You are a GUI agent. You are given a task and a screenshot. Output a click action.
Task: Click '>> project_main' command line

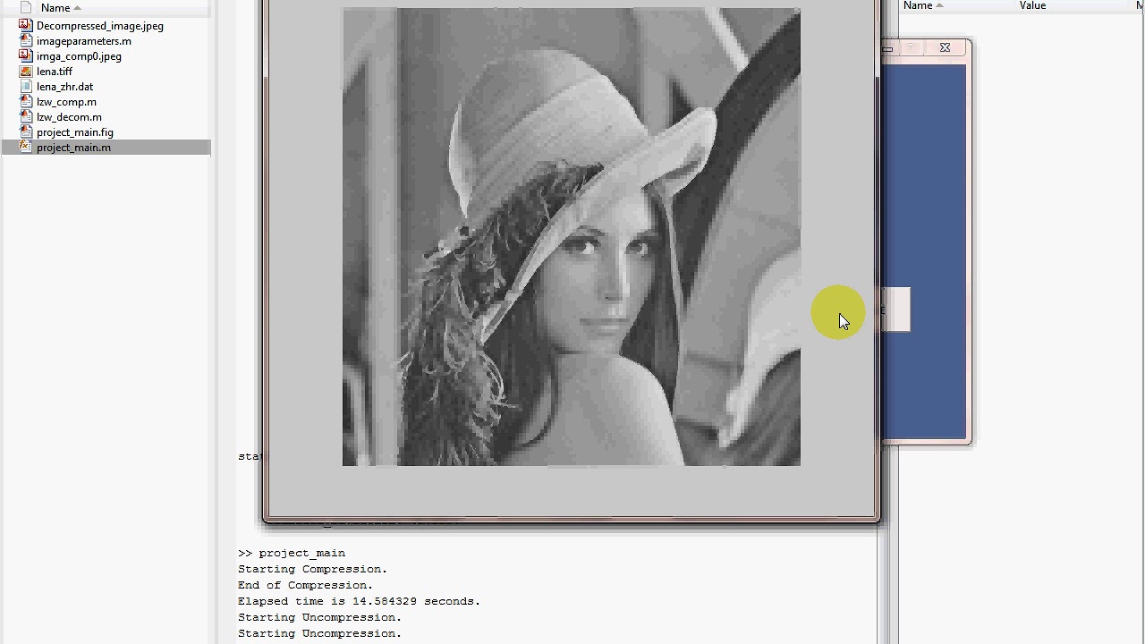pos(292,553)
